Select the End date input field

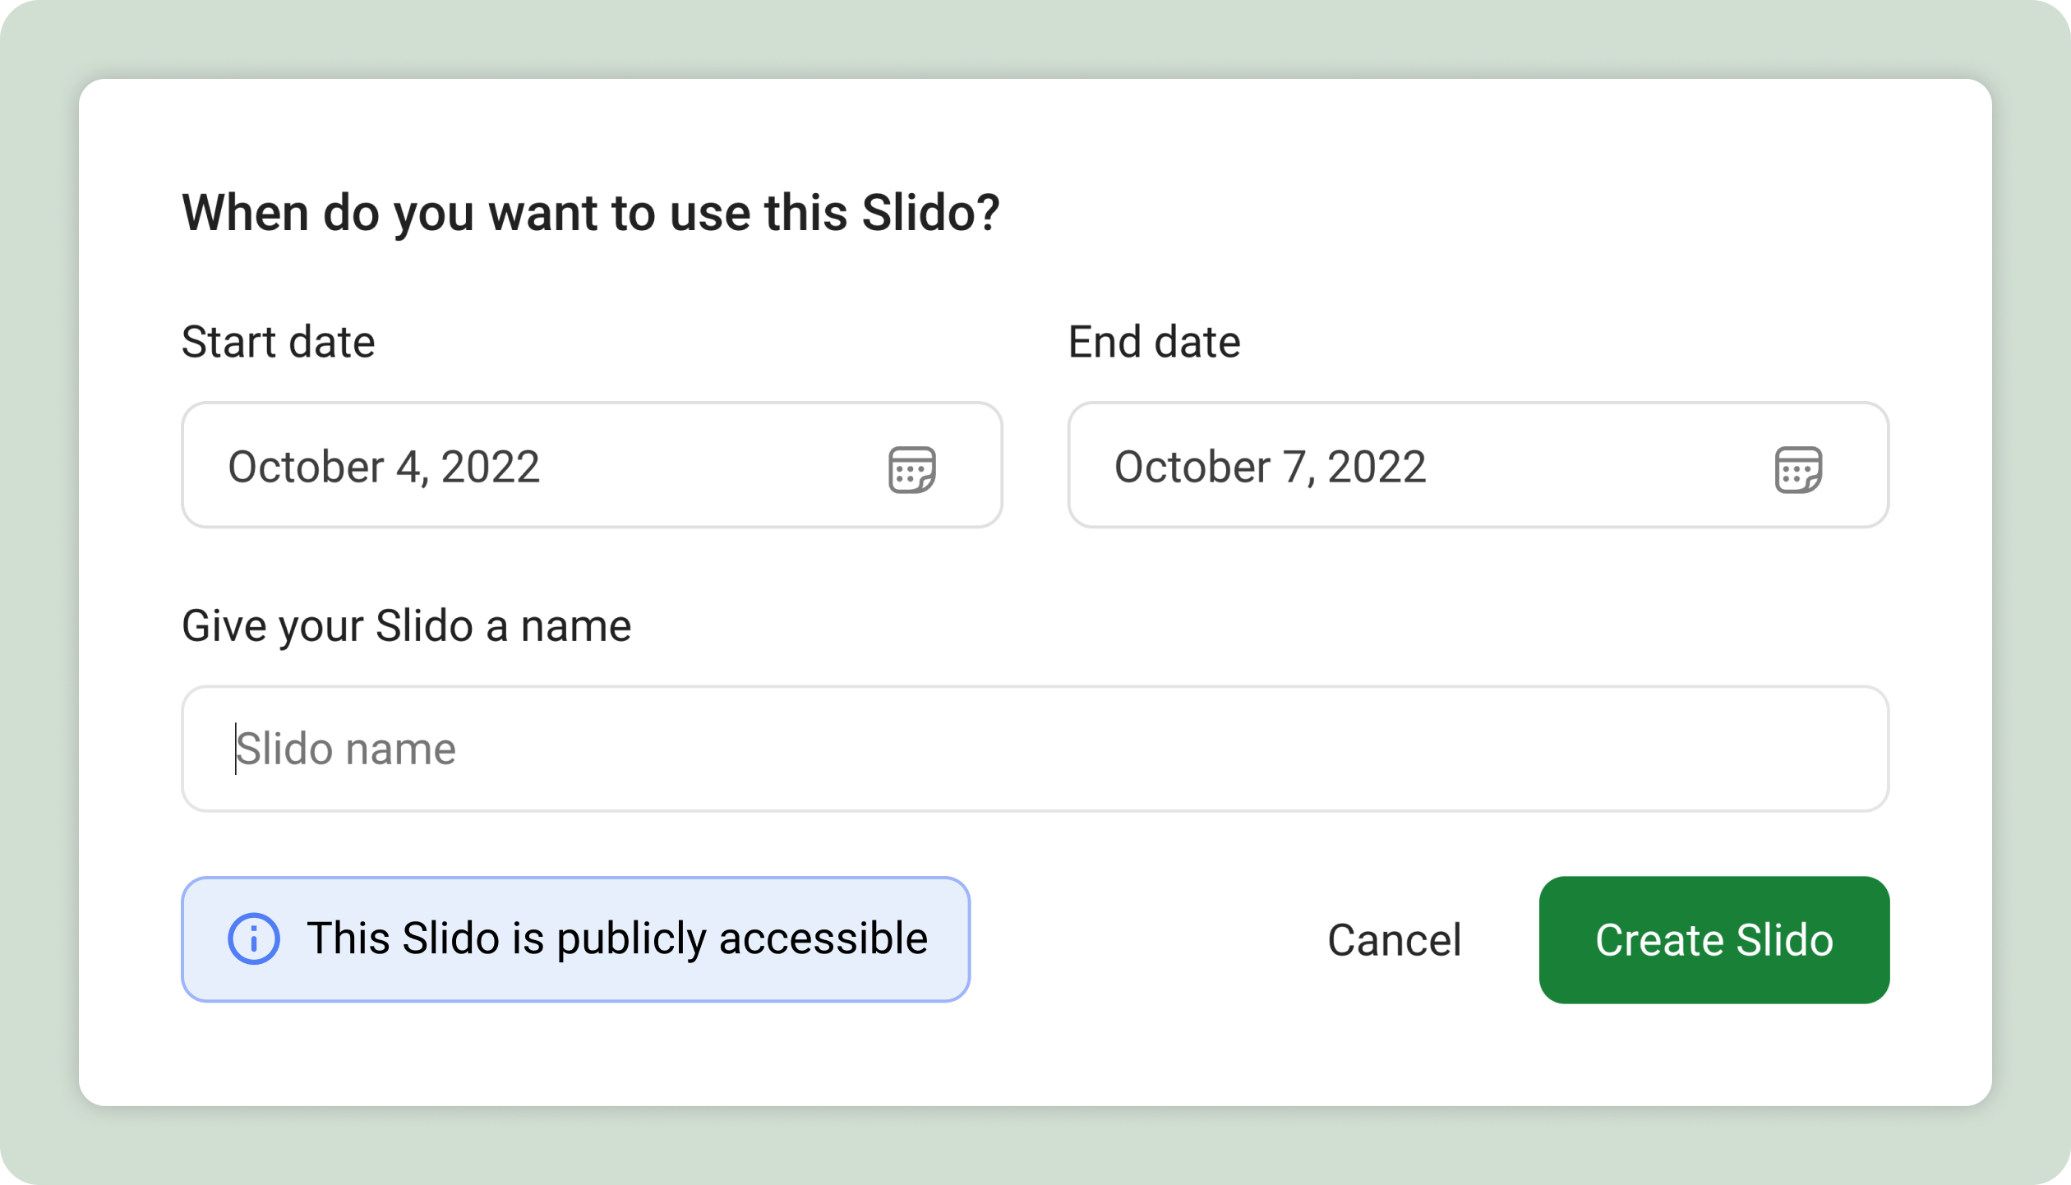point(1478,465)
